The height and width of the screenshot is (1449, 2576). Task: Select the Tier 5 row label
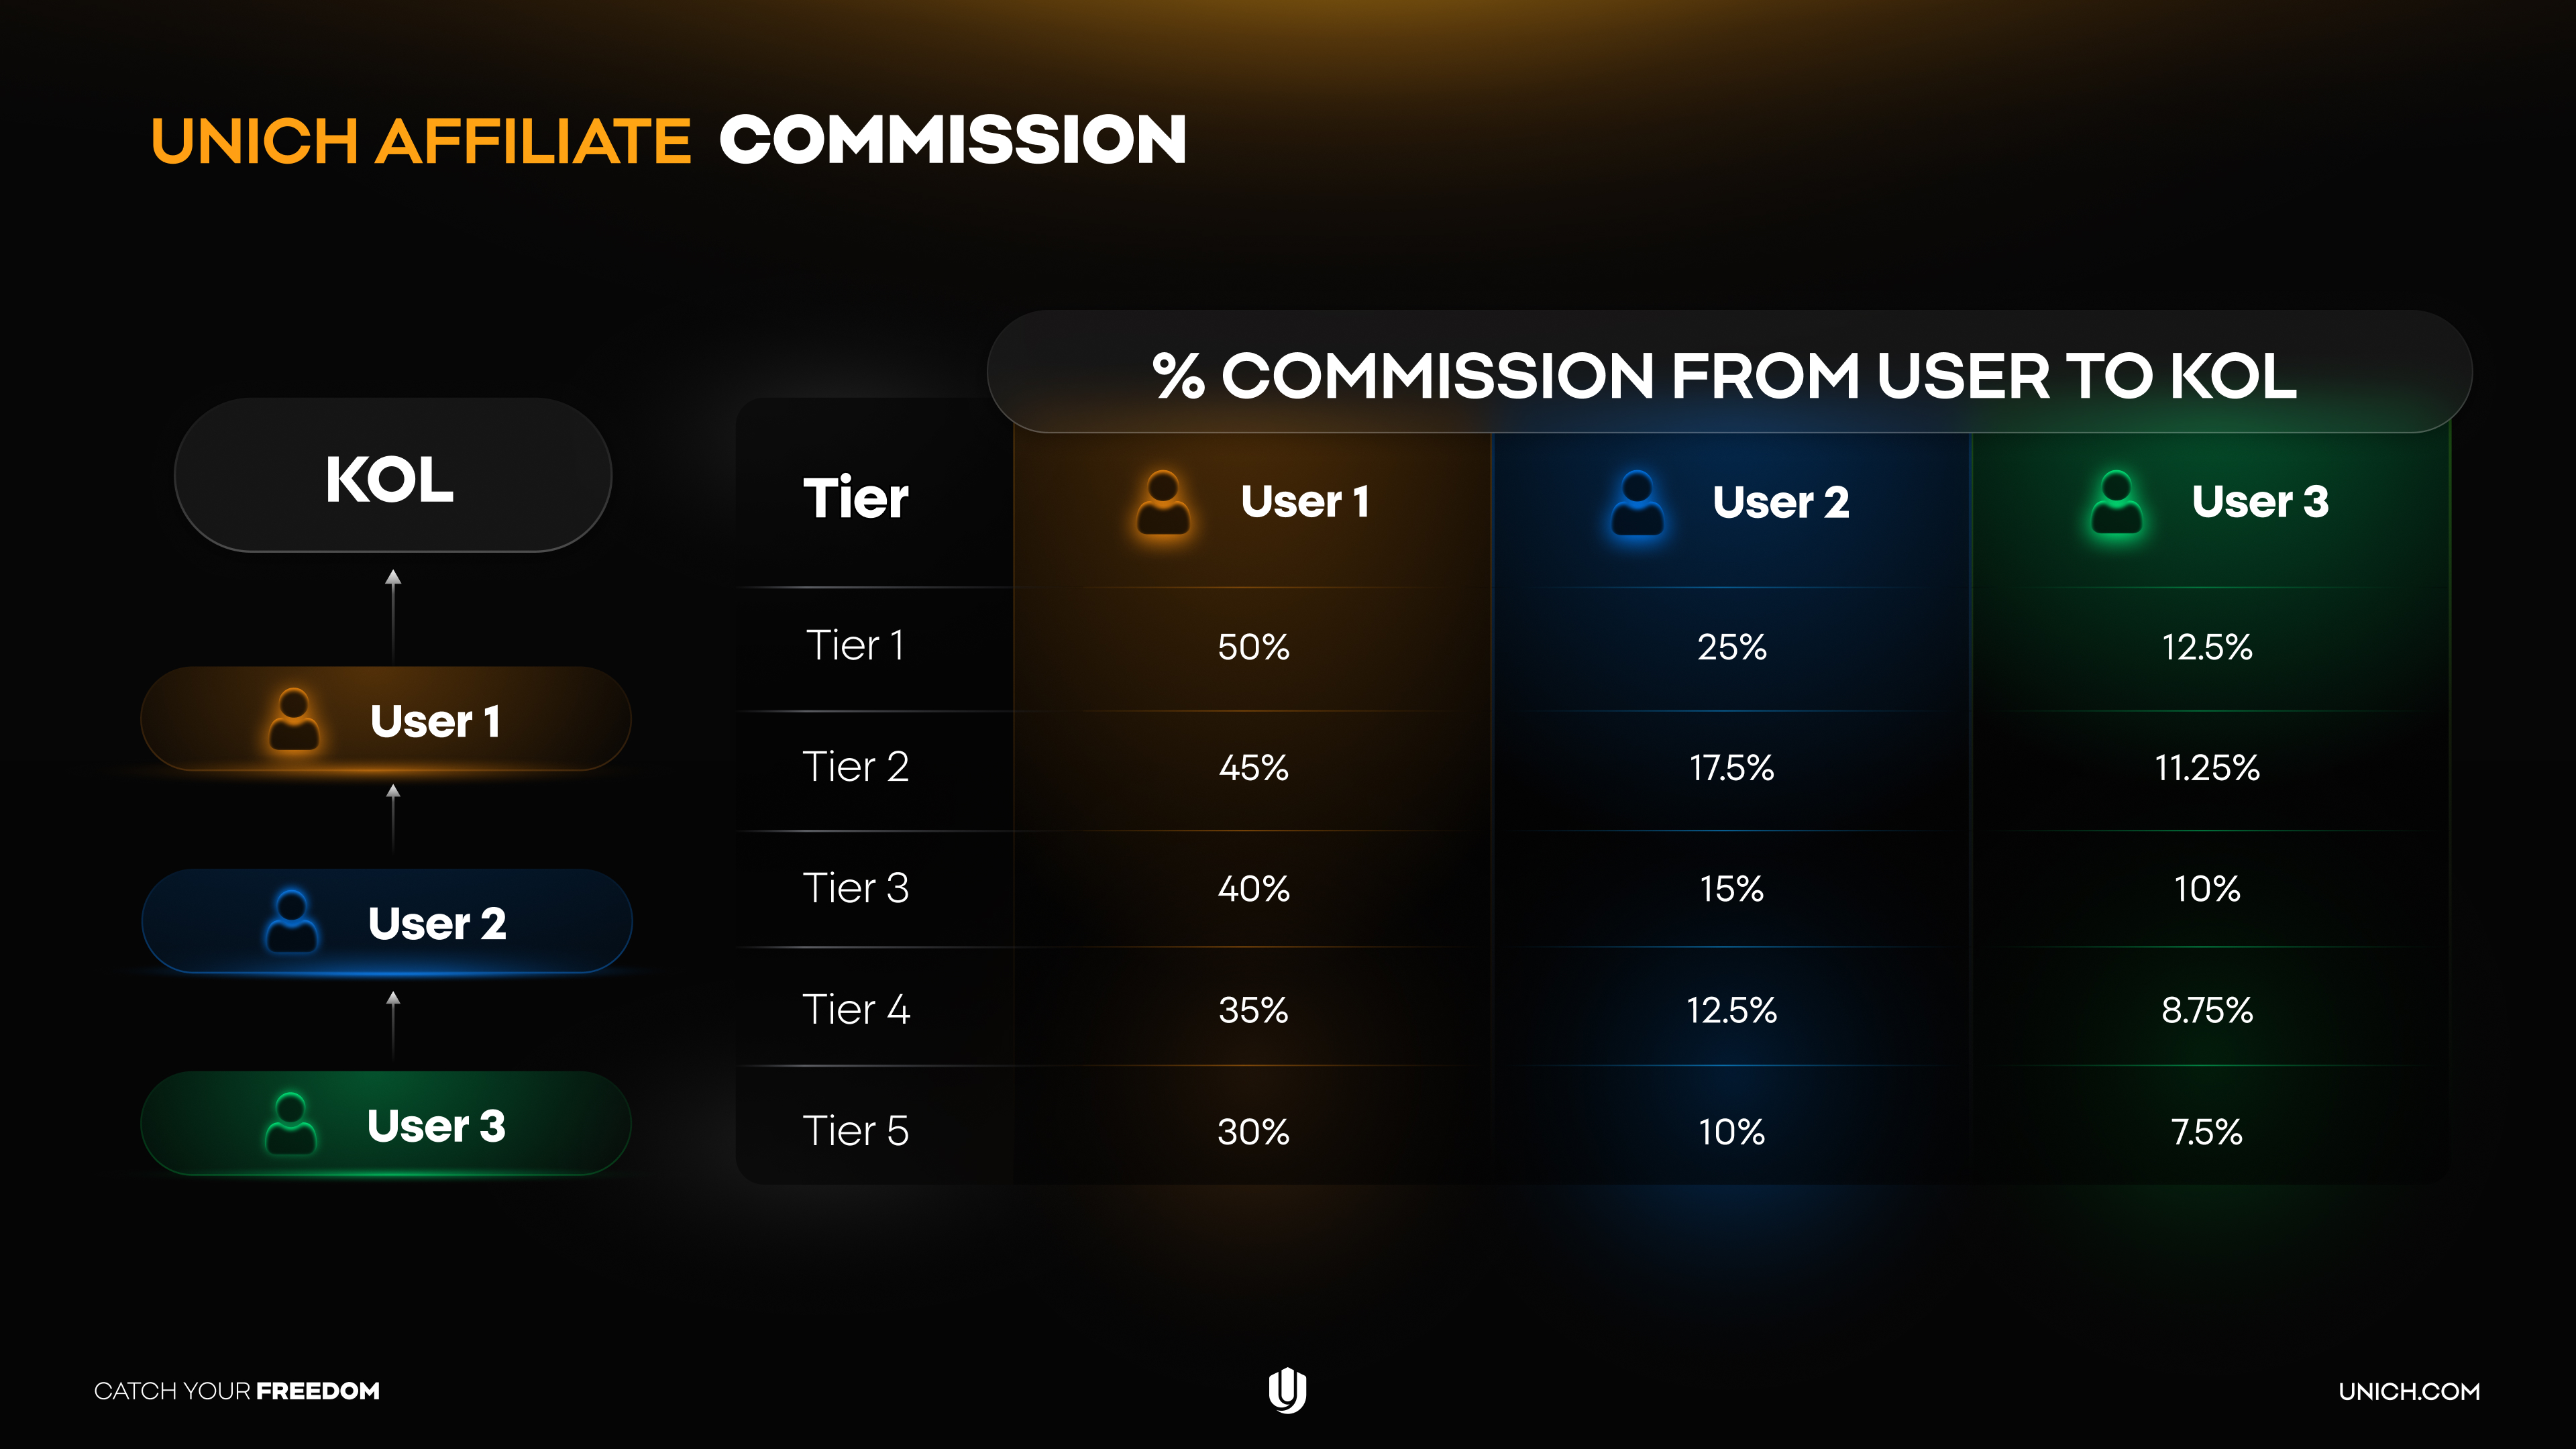coord(856,1131)
